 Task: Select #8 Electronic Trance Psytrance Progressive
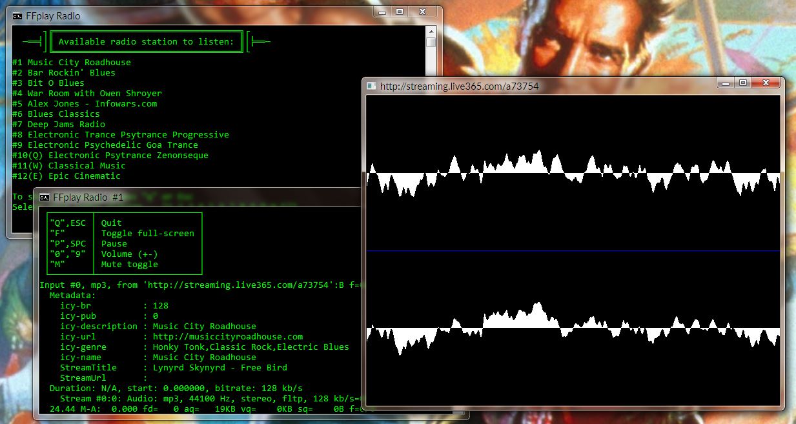click(x=121, y=135)
